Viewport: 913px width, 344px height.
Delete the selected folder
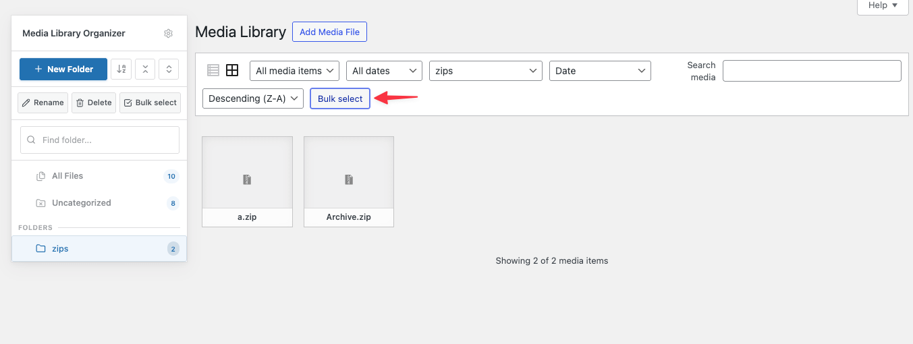[x=94, y=103]
